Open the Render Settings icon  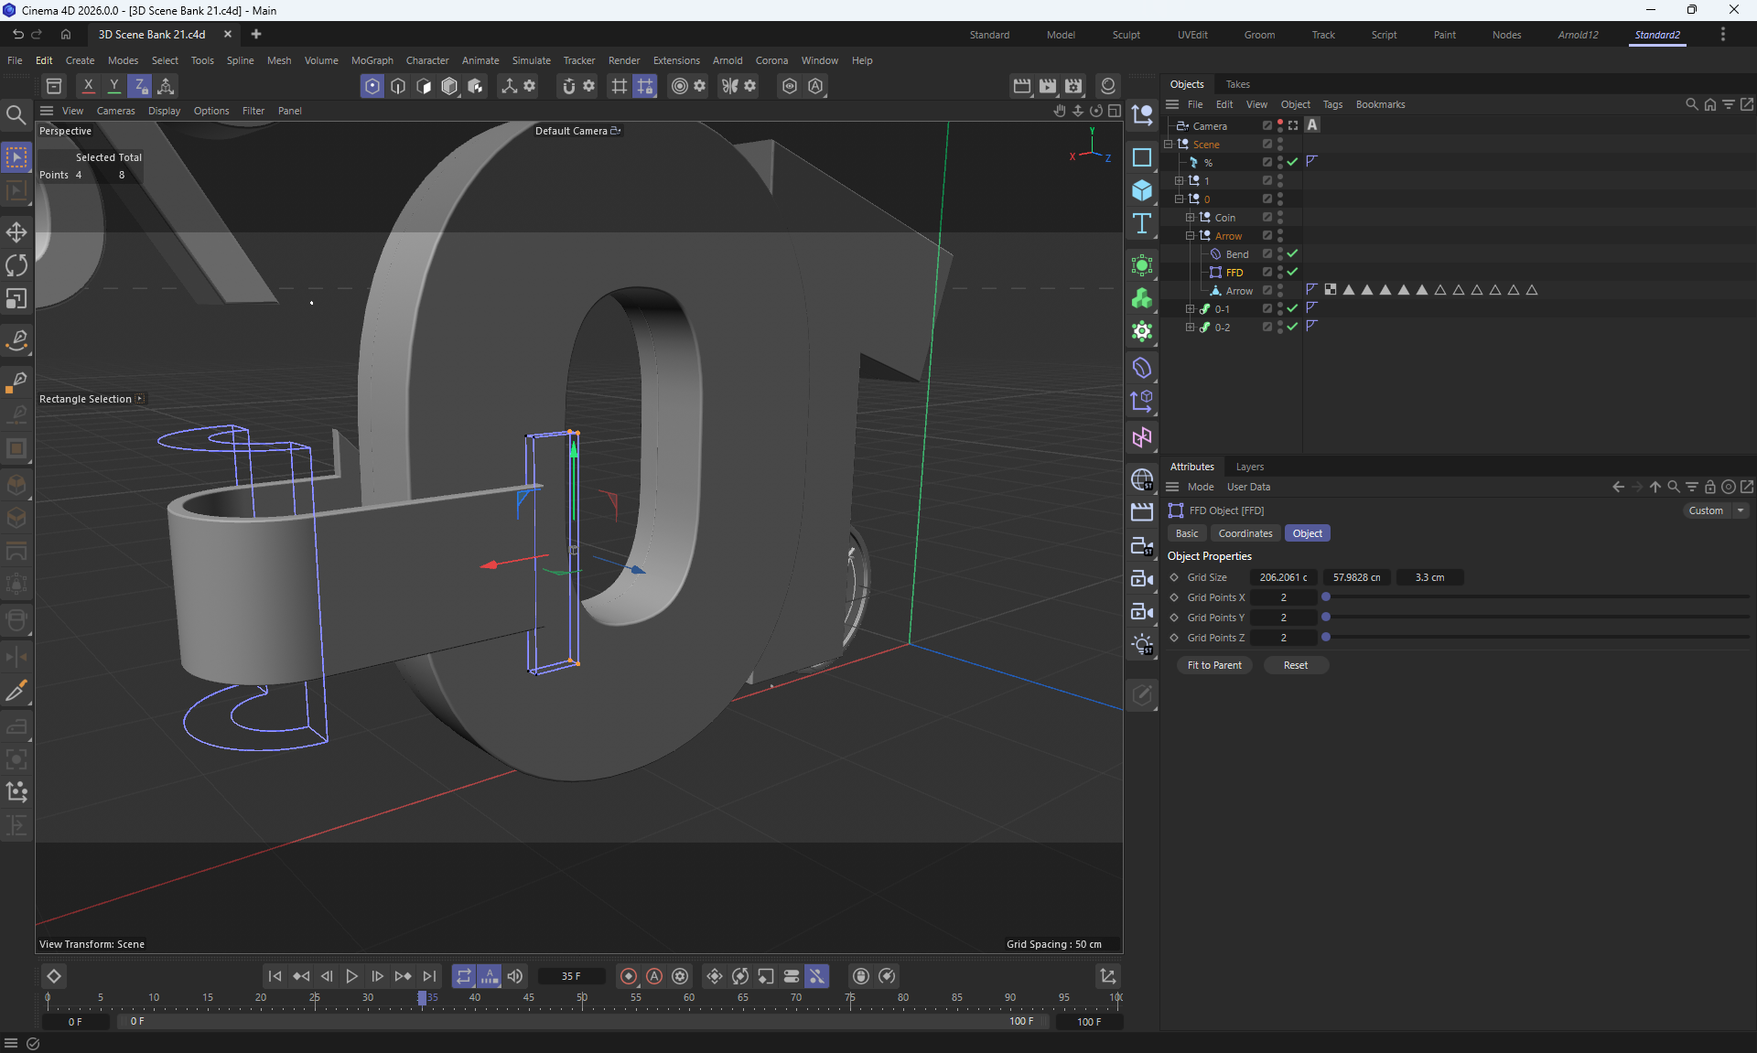click(x=1073, y=86)
